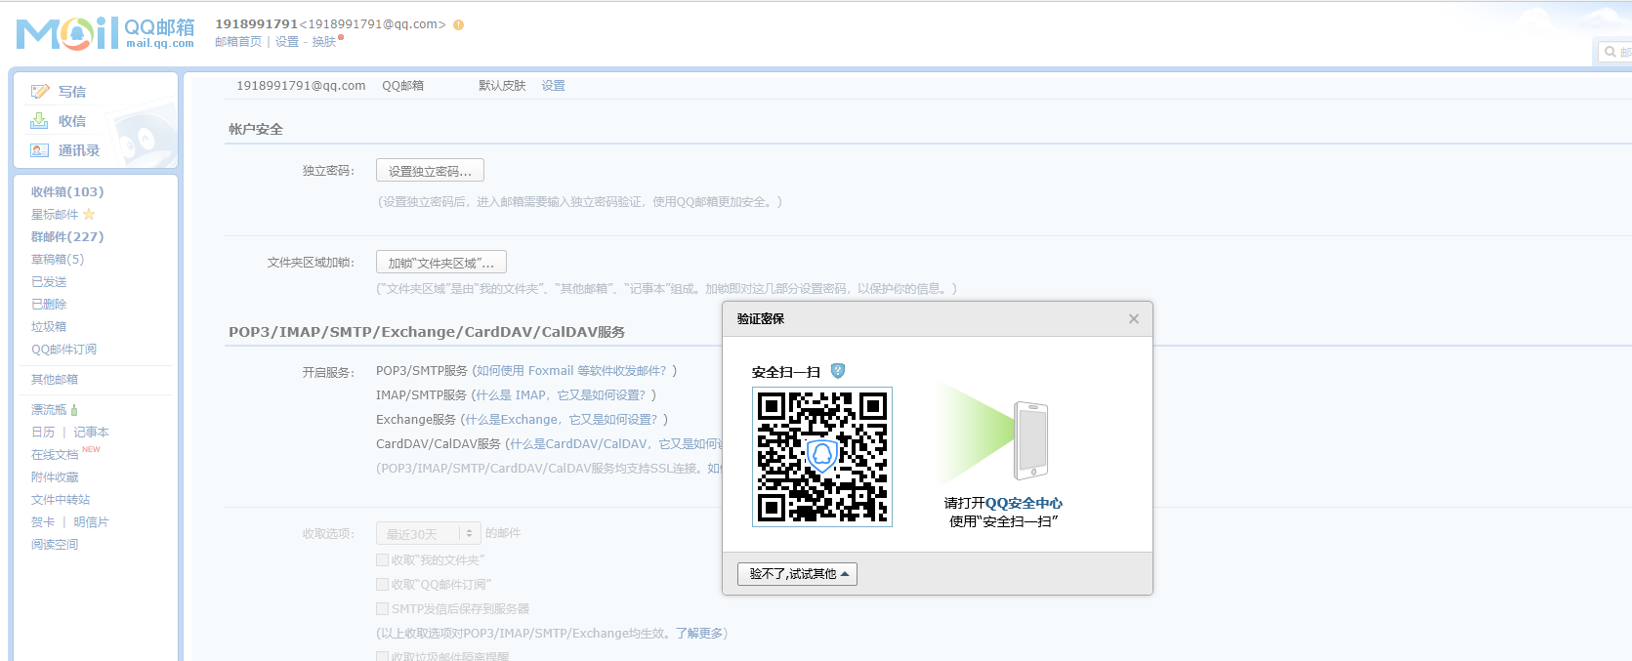The height and width of the screenshot is (661, 1632).
Task: Click the 1918991791@qq.com account text
Action: 301,86
